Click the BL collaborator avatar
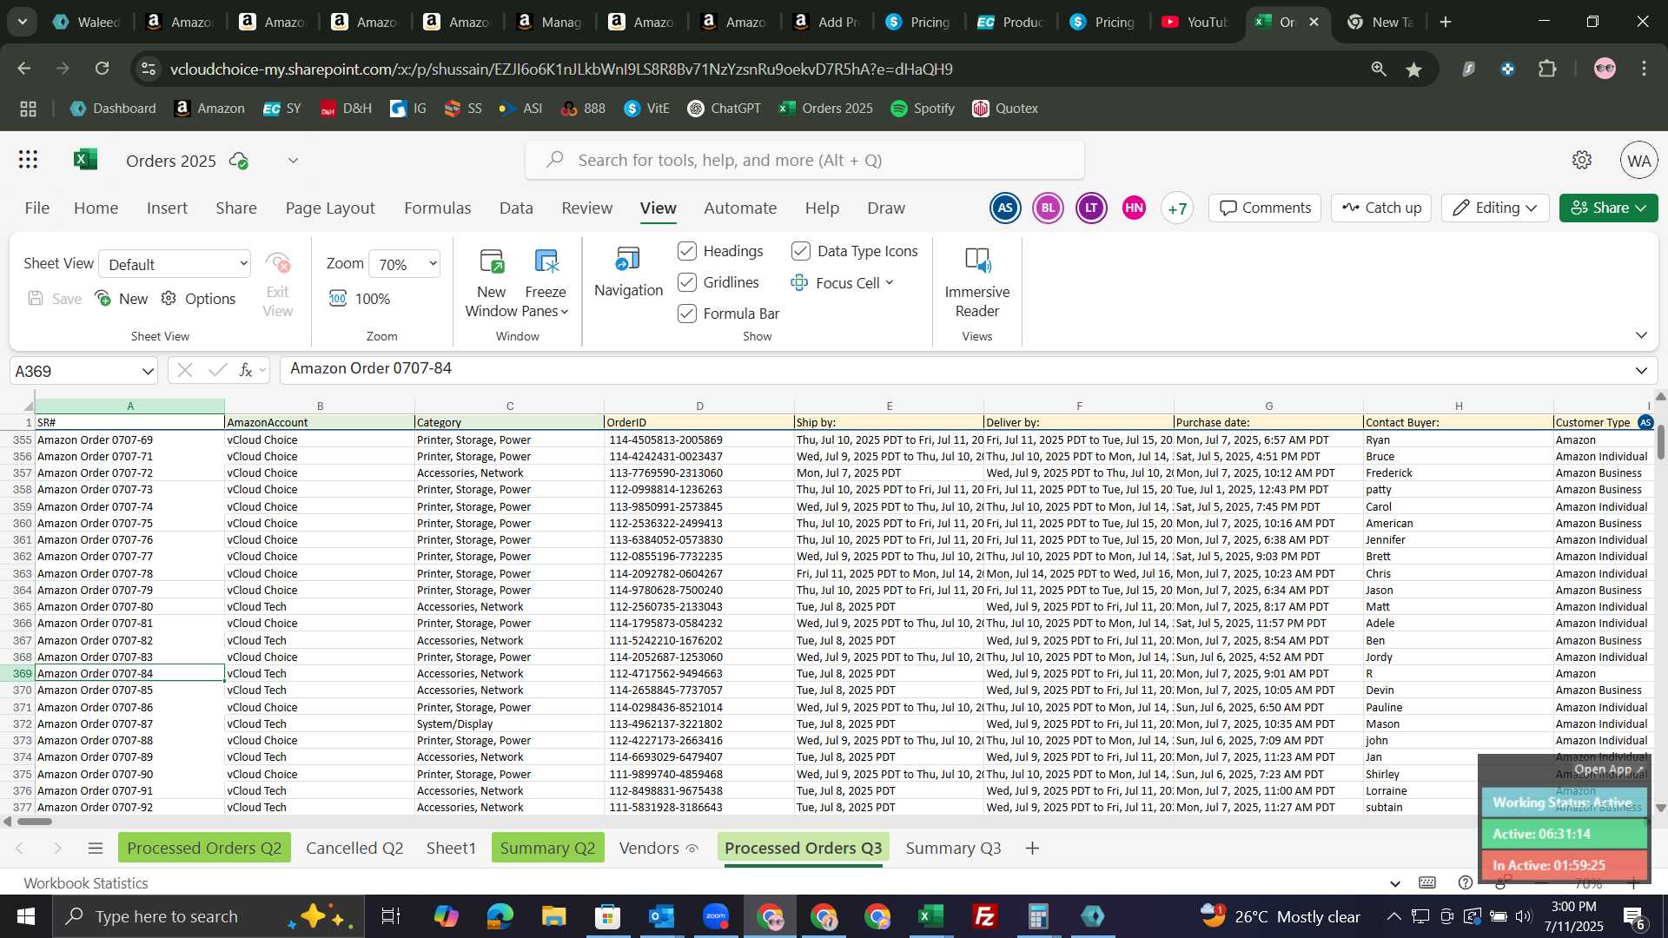 pos(1049,208)
